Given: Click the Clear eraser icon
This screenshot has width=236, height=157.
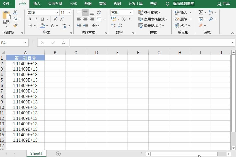Looking at the screenshot, I should click(201, 26).
